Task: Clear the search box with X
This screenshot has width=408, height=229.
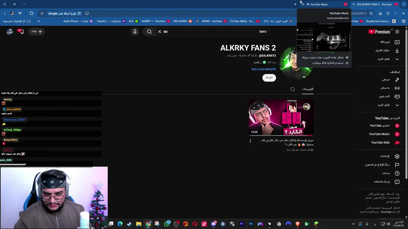Action: coord(160,31)
